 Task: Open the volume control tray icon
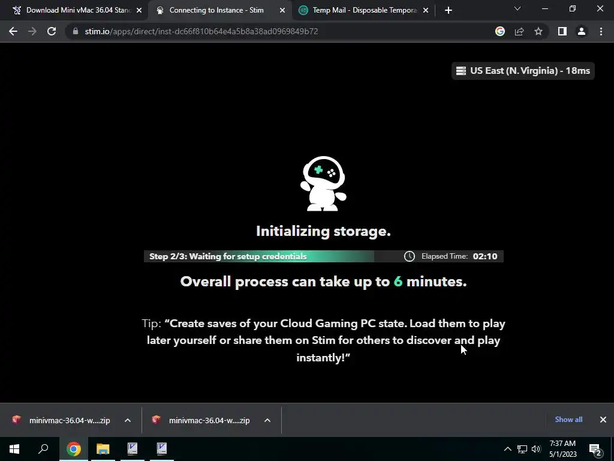pyautogui.click(x=536, y=449)
